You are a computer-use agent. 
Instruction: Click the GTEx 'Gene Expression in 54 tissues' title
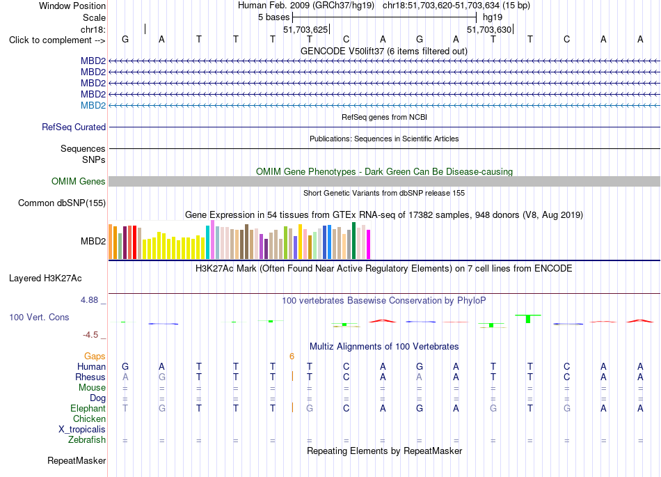[x=384, y=215]
